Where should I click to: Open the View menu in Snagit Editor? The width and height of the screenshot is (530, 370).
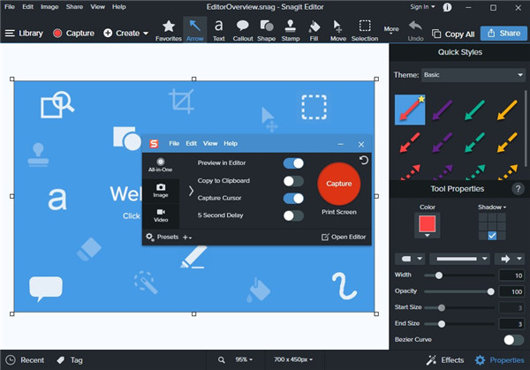pyautogui.click(x=97, y=7)
